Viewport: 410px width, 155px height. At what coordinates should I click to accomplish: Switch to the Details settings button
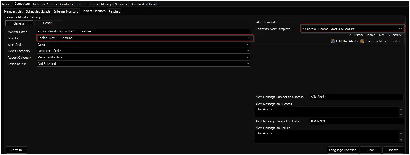48,23
